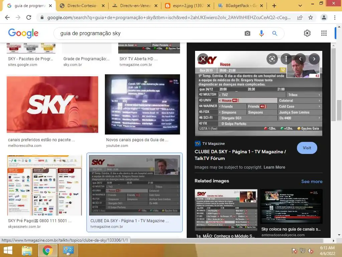The height and width of the screenshot is (257, 342).
Task: Click the horizontal scrollbar right arrow
Action: 333,241
